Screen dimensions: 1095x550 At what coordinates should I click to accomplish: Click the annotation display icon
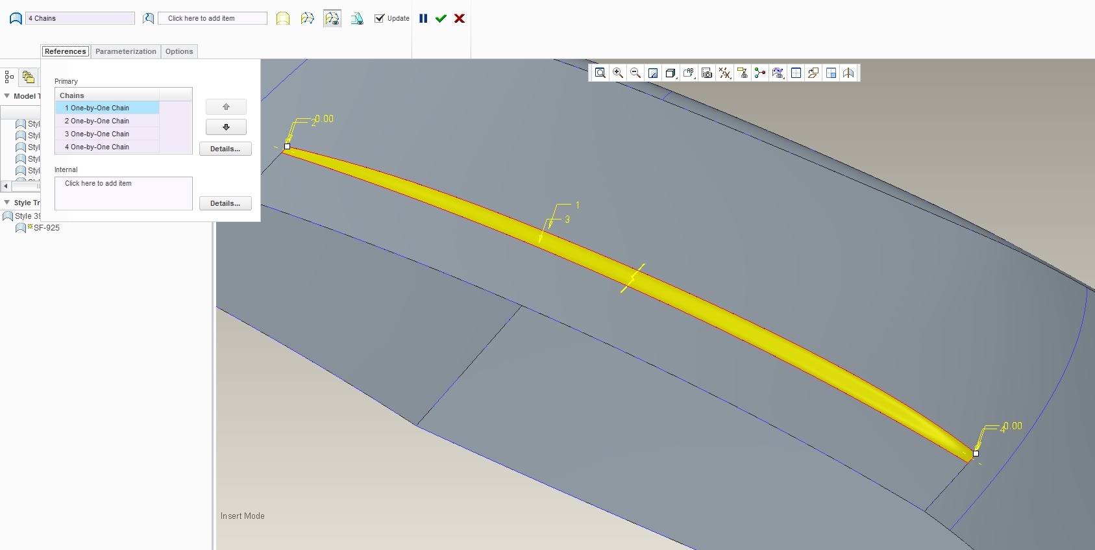pyautogui.click(x=743, y=73)
